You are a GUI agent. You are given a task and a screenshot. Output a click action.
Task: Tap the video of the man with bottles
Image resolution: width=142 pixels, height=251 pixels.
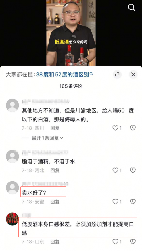pyautogui.click(x=71, y=33)
